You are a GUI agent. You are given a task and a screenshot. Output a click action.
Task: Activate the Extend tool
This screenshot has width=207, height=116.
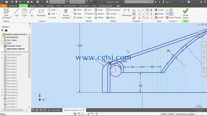point(88,14)
